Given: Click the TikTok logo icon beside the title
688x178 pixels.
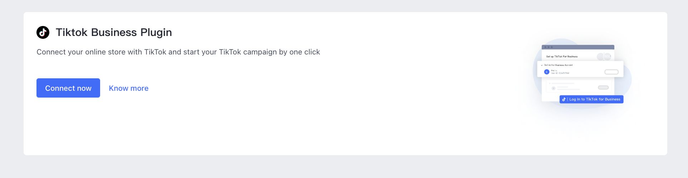Looking at the screenshot, I should pos(43,32).
